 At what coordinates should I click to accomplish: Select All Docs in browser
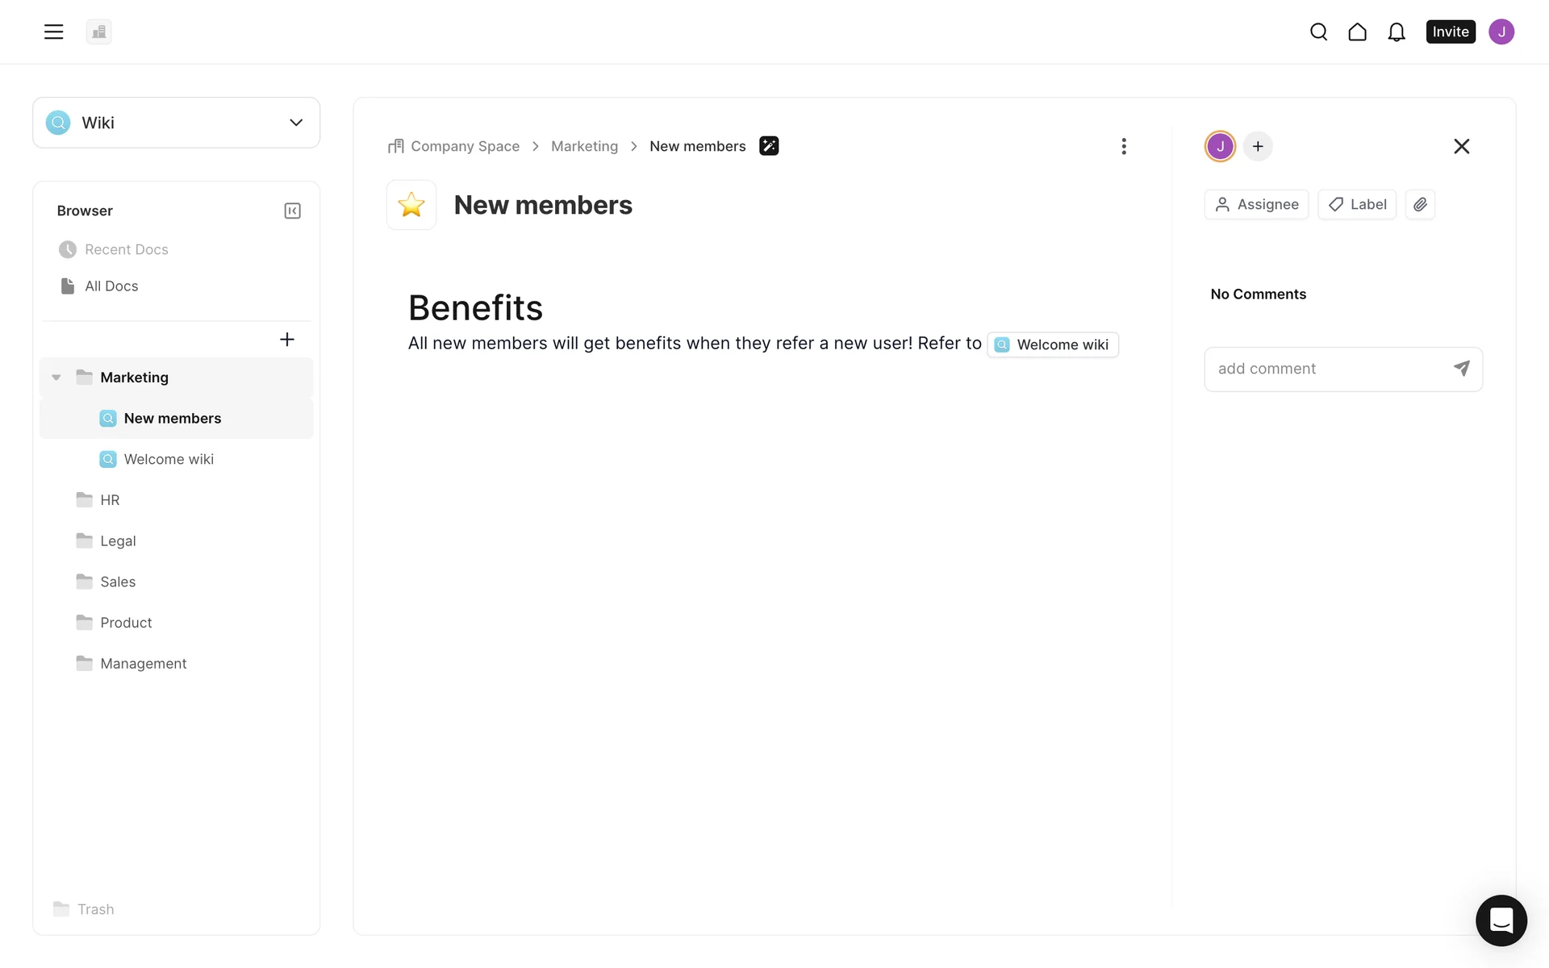click(111, 286)
